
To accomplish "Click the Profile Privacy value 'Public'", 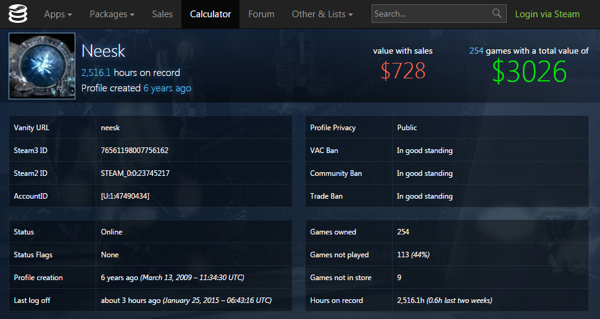I will click(407, 128).
